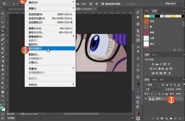This screenshot has width=185, height=121.
Task: Pick the 水绿 swatch
Action: 146,38
